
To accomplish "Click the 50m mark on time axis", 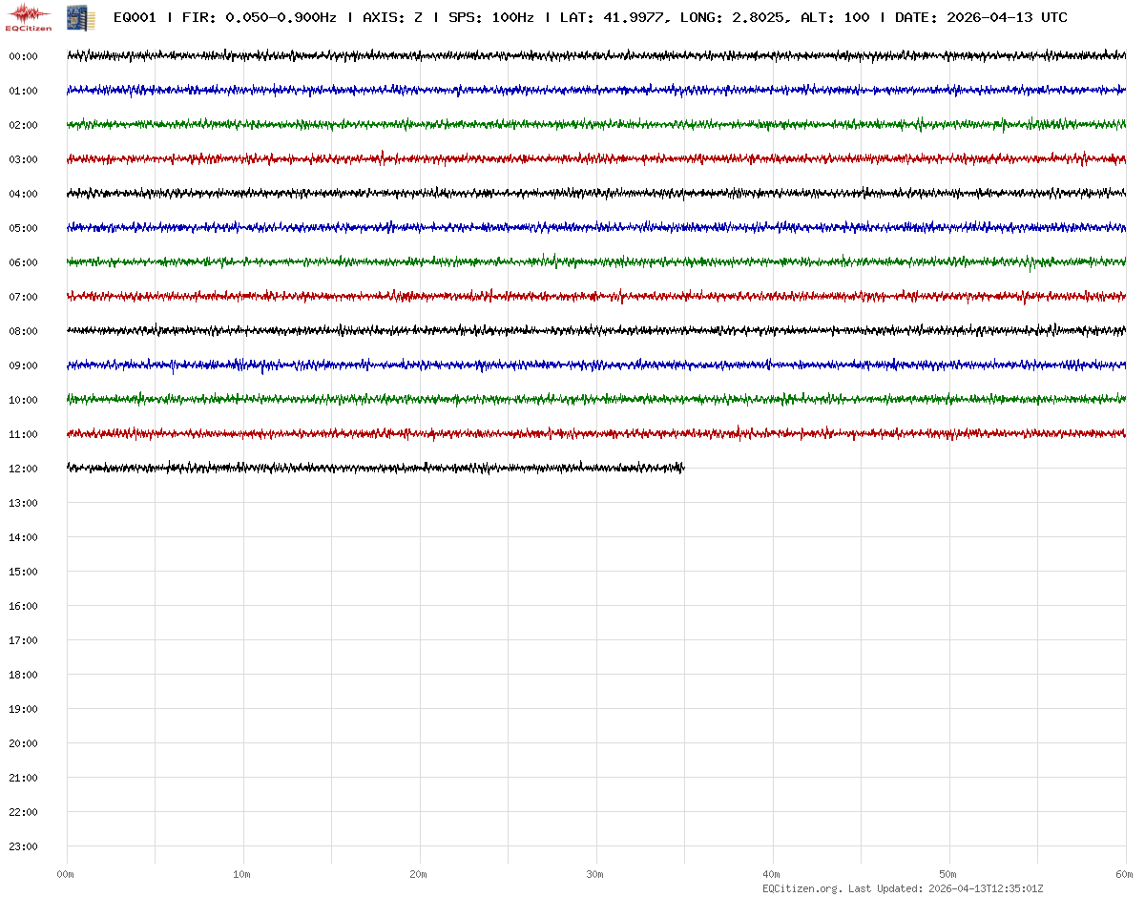I will 948,875.
